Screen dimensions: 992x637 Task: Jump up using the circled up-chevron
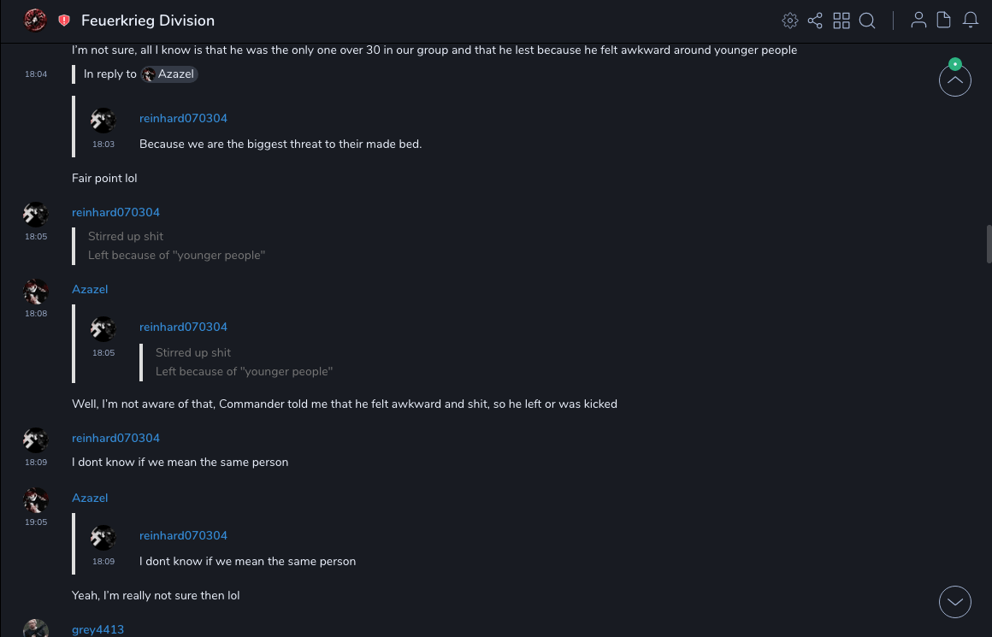tap(954, 81)
